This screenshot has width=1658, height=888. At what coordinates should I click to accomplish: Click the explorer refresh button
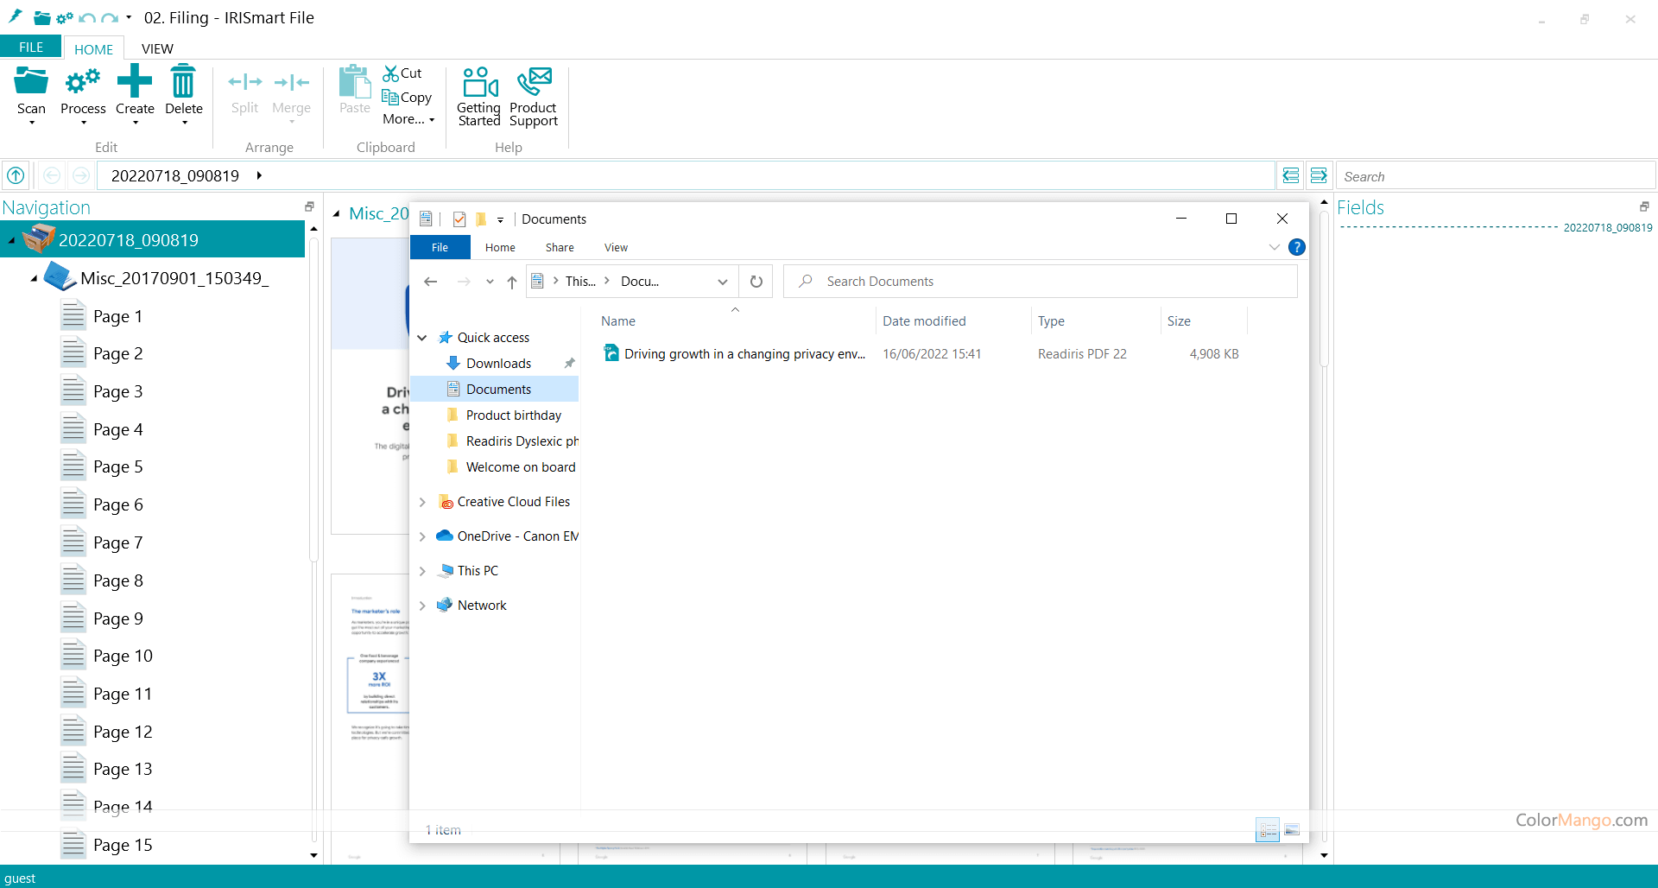pos(756,282)
